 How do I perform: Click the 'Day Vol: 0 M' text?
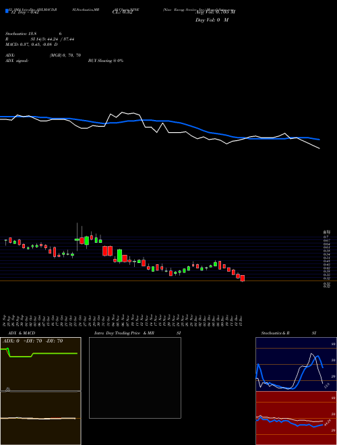coord(212,20)
